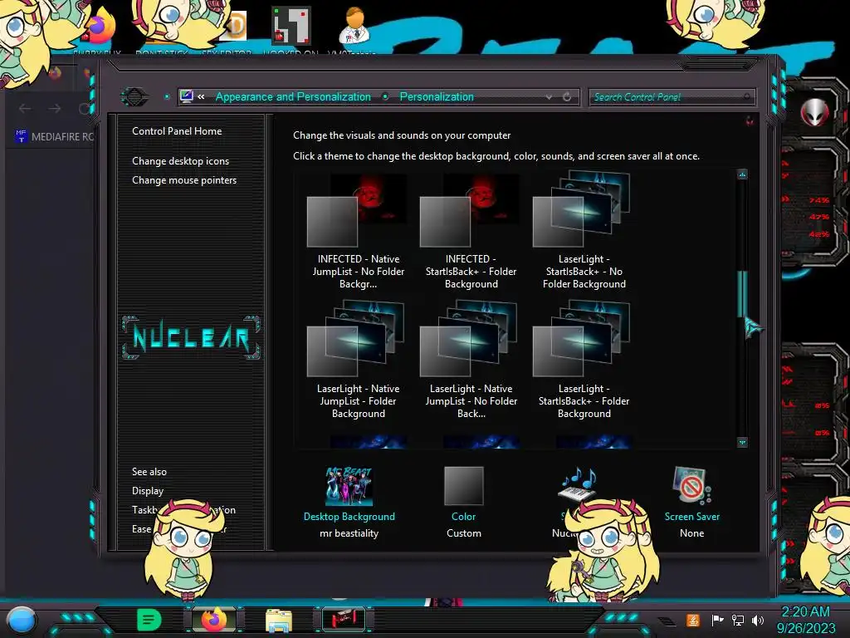The image size is (850, 638).
Task: Open the Screen Saver icon
Action: 691,485
